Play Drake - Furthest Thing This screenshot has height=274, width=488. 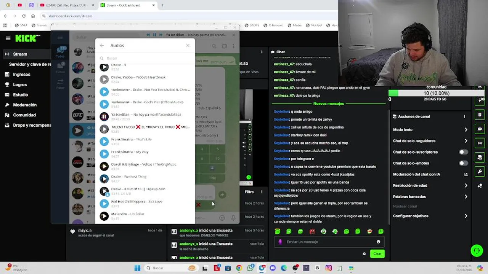coord(104,178)
